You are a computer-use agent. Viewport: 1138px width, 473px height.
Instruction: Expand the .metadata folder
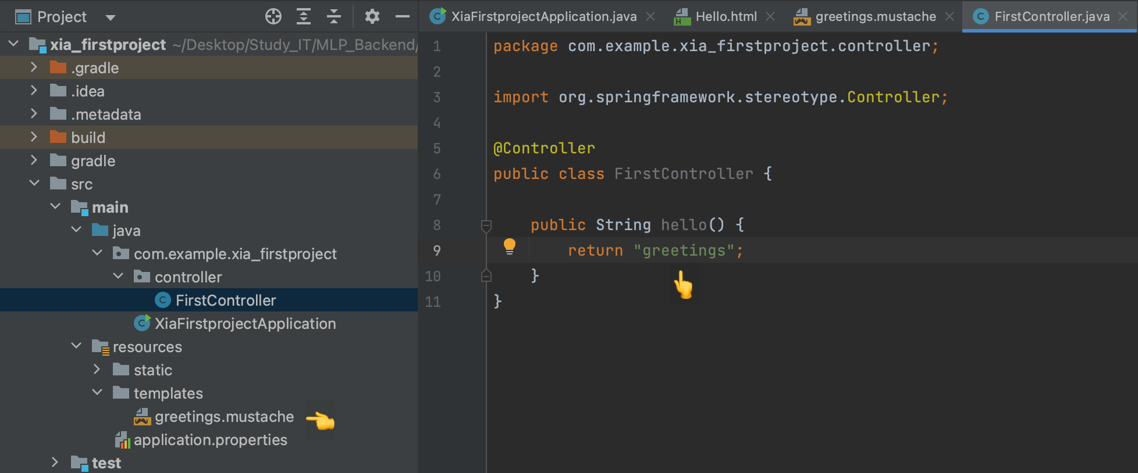(34, 113)
